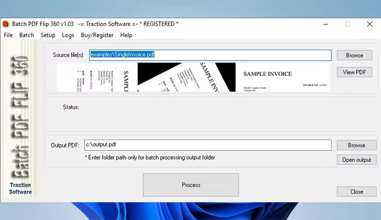The image size is (381, 220).
Task: Click the Close button at the bottom
Action: 356,192
